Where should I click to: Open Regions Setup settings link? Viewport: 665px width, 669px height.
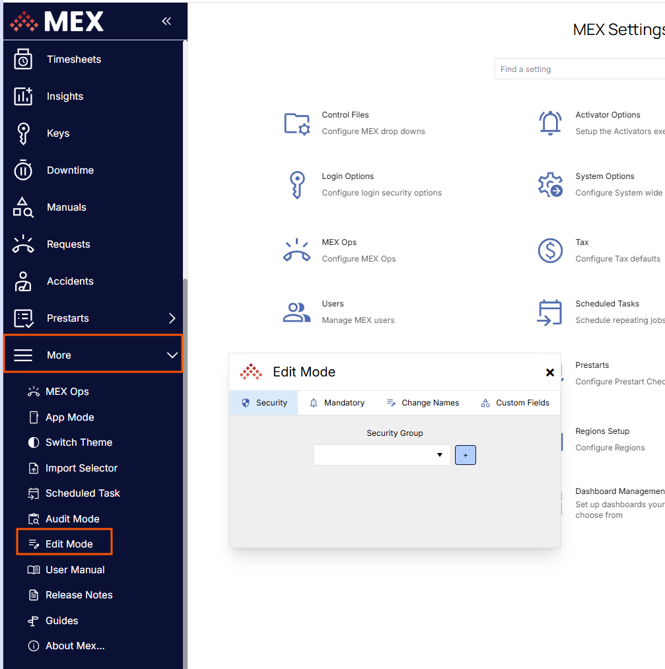tap(602, 431)
